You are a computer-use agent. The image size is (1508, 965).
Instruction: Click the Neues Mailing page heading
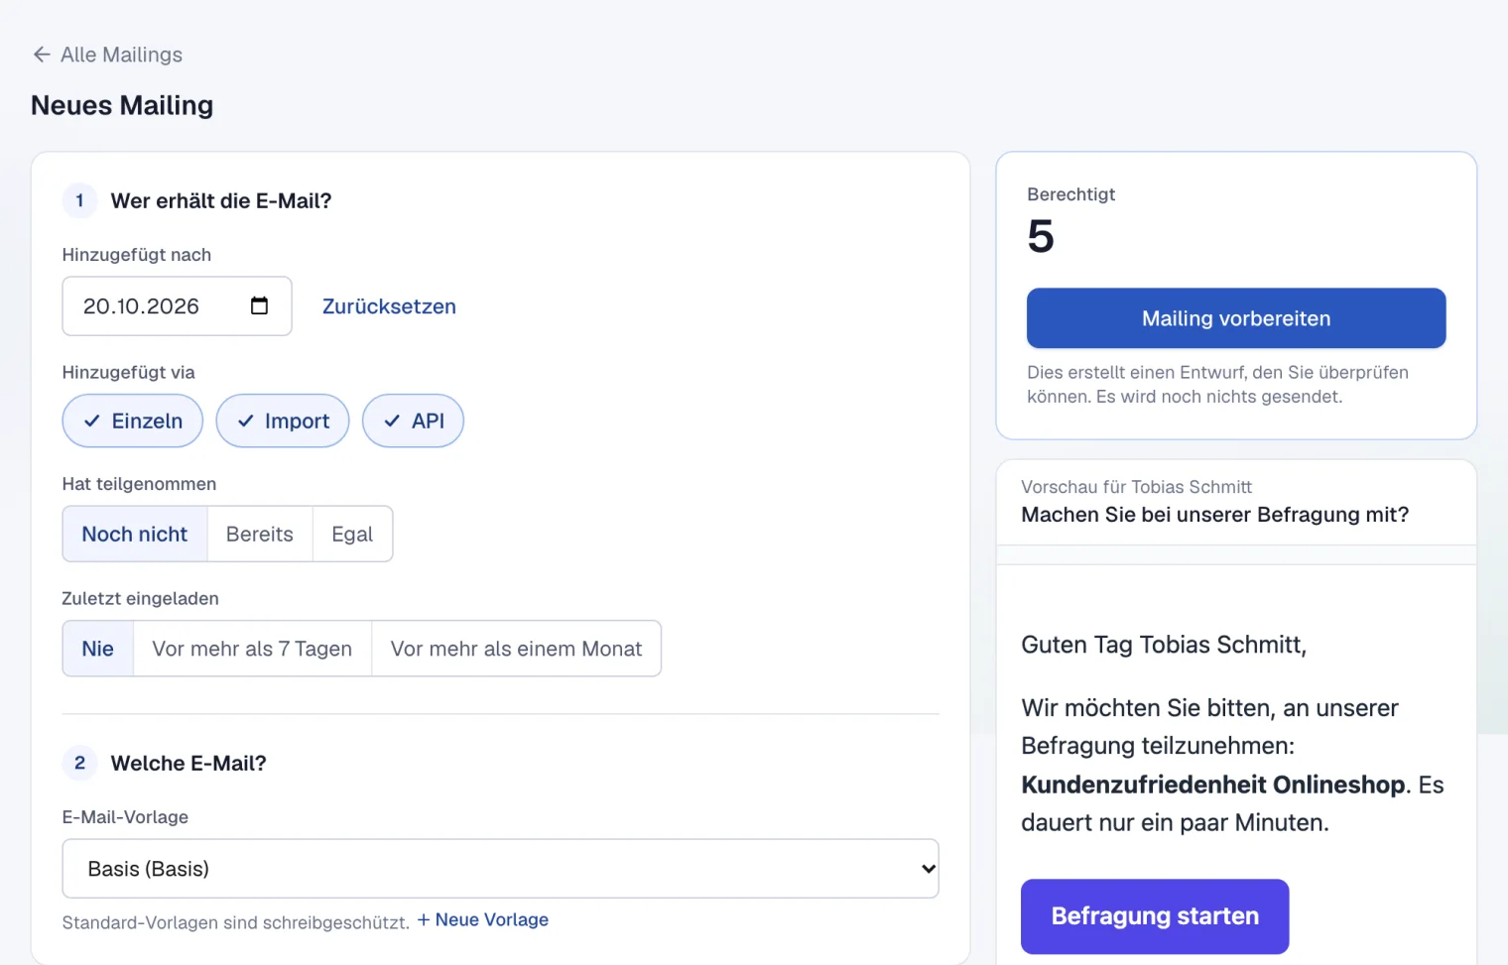[x=122, y=105]
